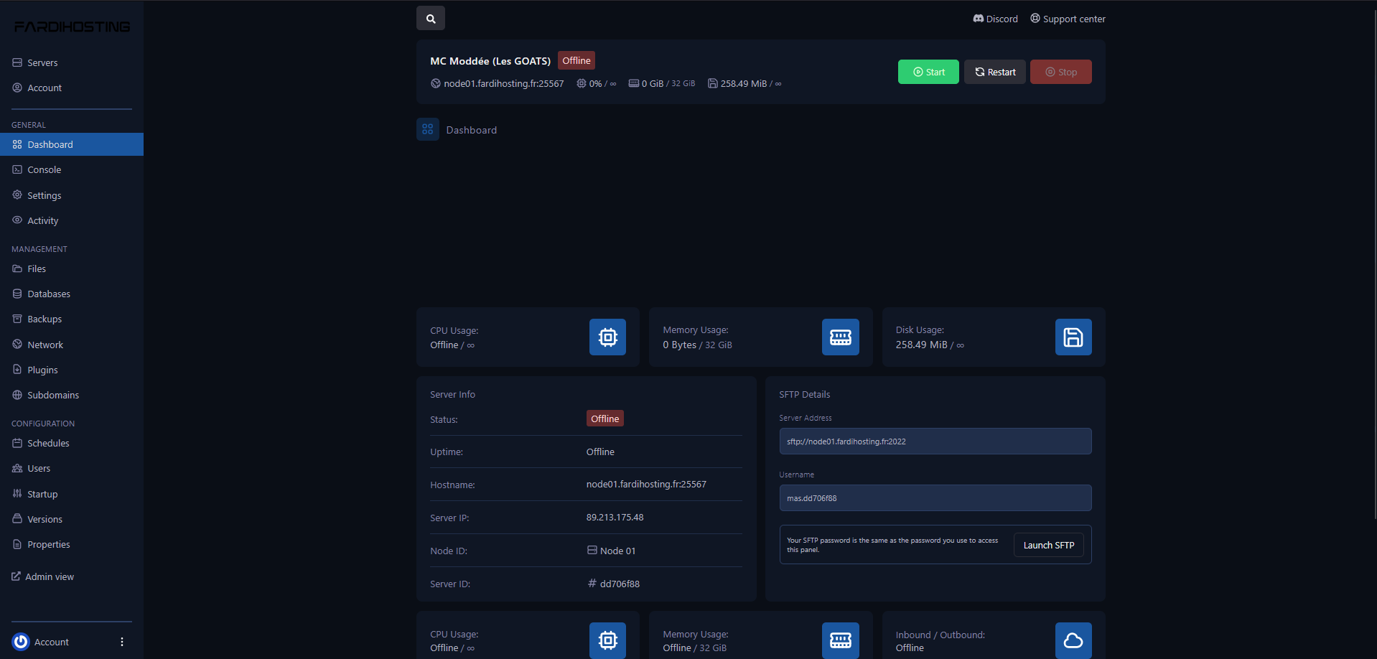Click the RAM icon in the bottom Memory card
Screen dimensions: 1377x659
coord(840,640)
